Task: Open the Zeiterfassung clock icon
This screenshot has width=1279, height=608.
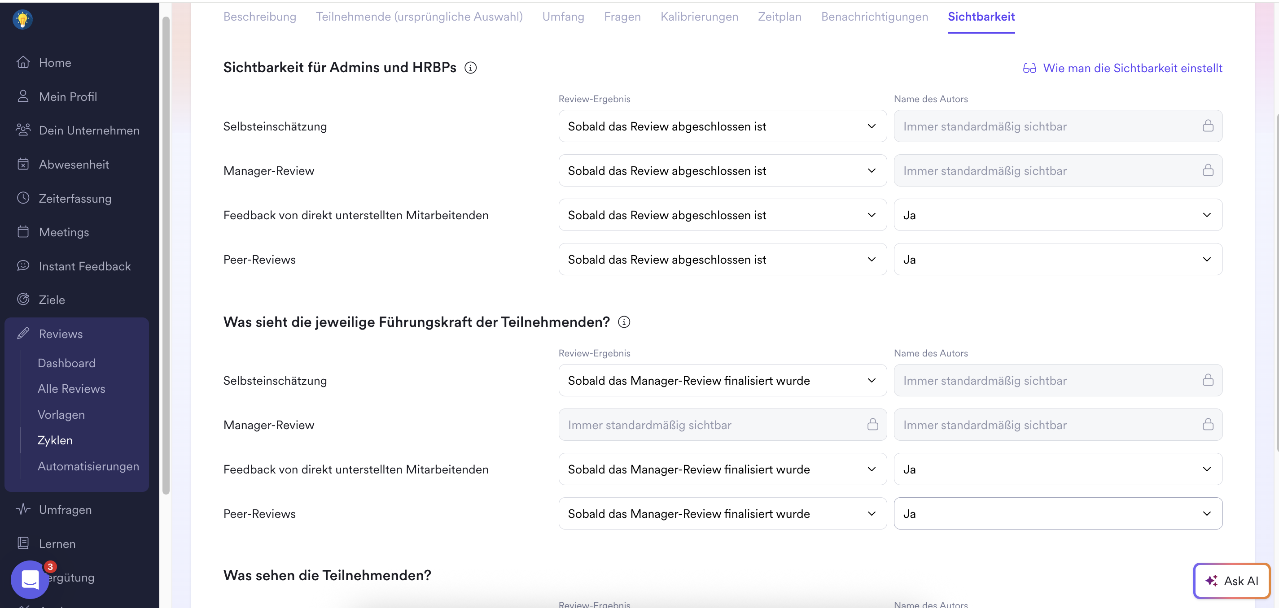Action: [x=23, y=198]
